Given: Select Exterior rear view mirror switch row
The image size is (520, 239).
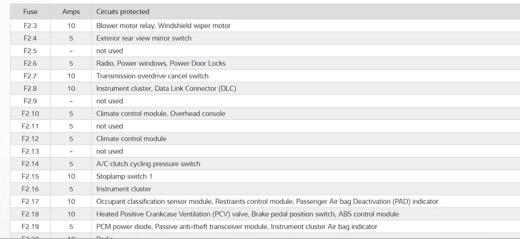Looking at the screenshot, I should (x=144, y=38).
